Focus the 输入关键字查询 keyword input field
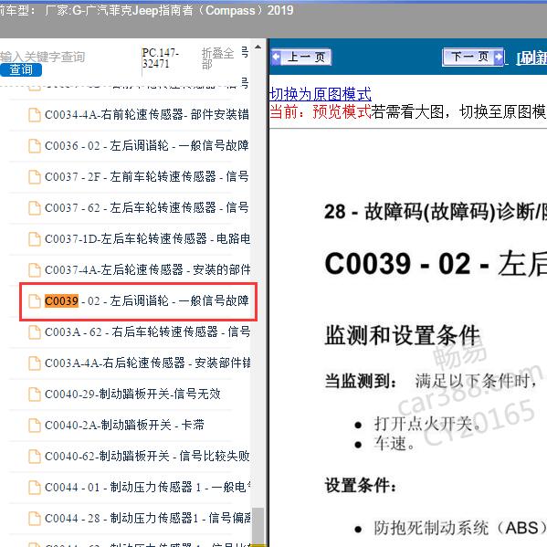Image resolution: width=547 pixels, height=547 pixels. [x=43, y=57]
